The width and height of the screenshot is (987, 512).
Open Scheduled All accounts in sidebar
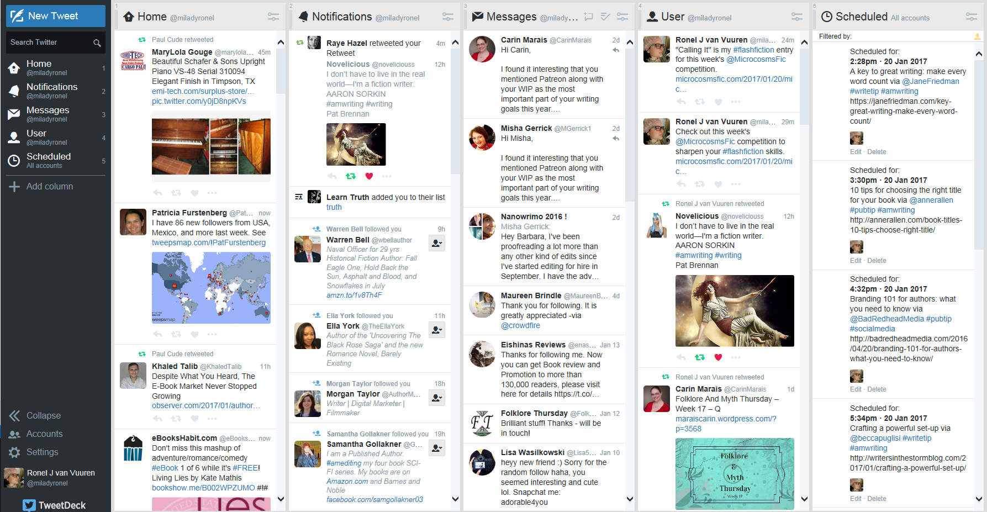coord(56,161)
